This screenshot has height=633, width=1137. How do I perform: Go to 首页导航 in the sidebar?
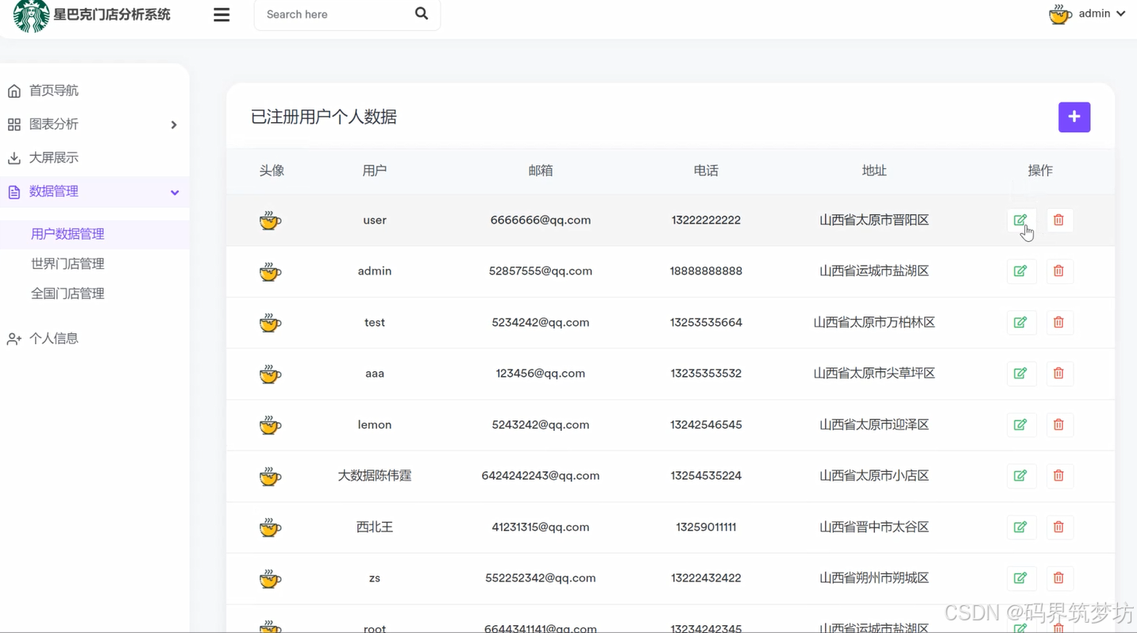[54, 90]
